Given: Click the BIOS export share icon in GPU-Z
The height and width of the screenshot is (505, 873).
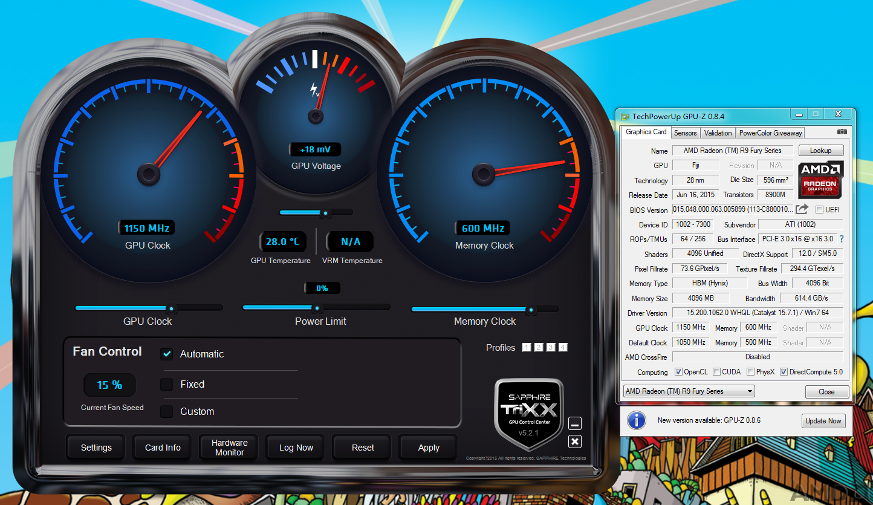Looking at the screenshot, I should [802, 209].
